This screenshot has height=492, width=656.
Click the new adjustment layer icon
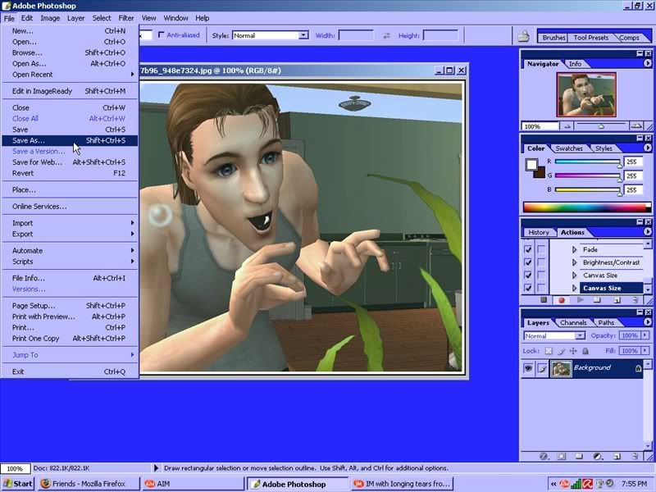tap(599, 456)
